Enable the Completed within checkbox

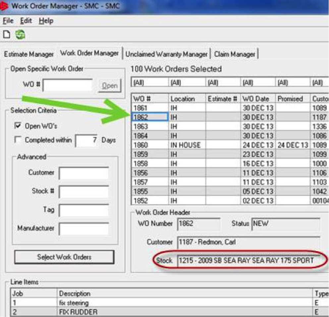point(18,140)
